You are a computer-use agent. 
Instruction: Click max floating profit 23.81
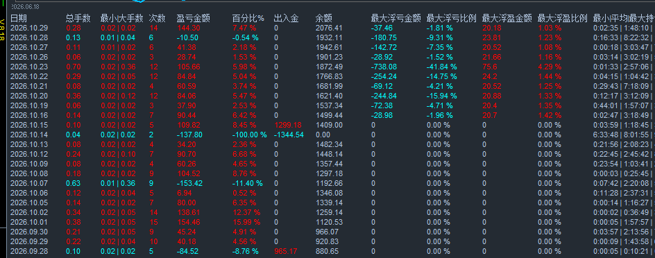(492, 37)
